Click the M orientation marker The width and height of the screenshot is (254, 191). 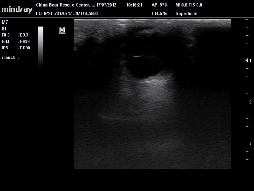click(62, 30)
